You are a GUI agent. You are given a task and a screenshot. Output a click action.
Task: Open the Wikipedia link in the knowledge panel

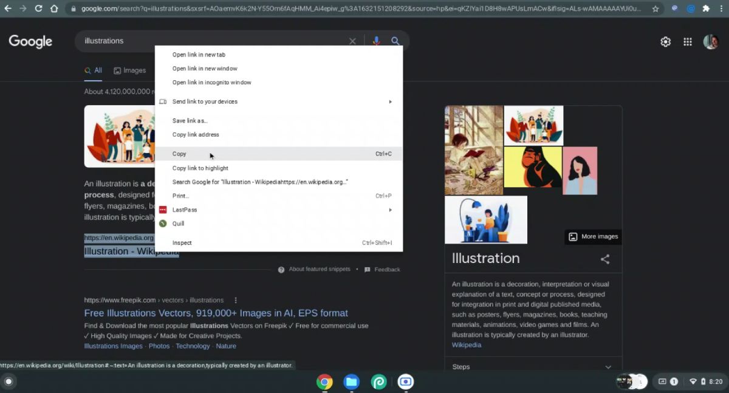466,344
